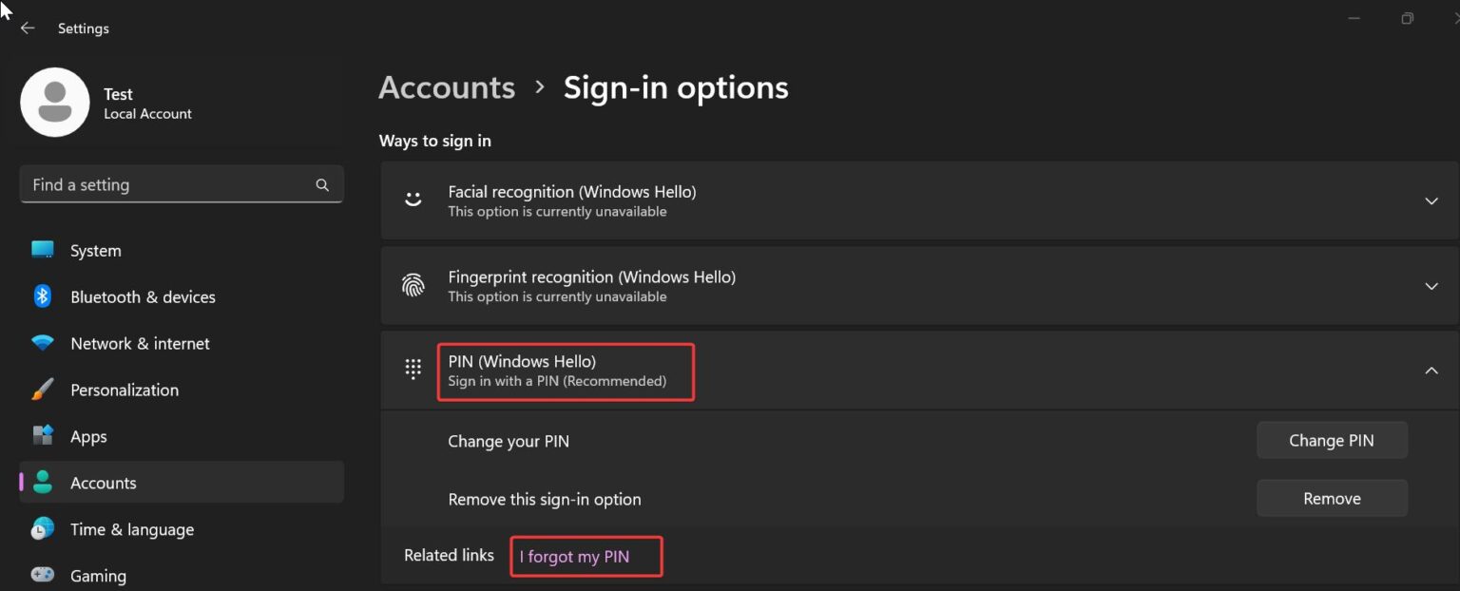
Task: Click the Change PIN button
Action: pyautogui.click(x=1332, y=440)
